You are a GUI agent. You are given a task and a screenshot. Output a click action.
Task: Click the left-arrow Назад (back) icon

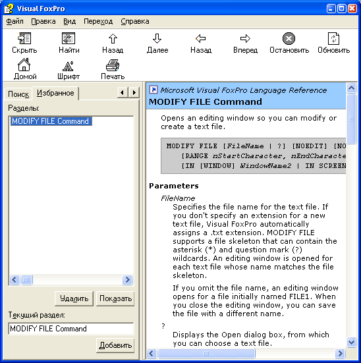pos(201,38)
